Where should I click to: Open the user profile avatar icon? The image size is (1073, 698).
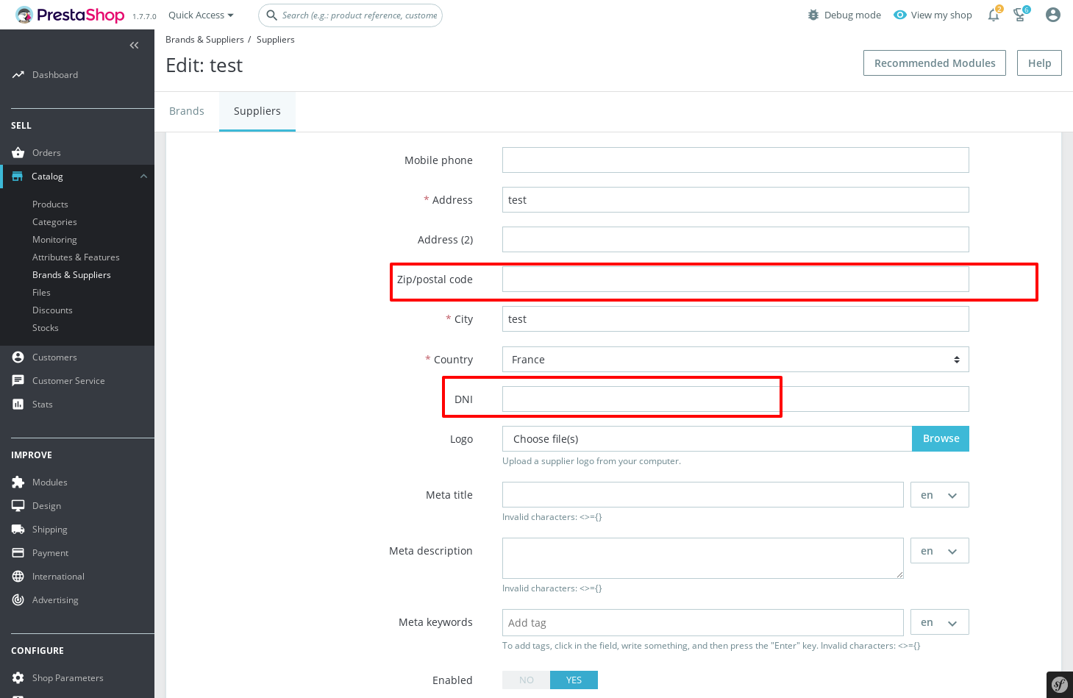coord(1053,15)
